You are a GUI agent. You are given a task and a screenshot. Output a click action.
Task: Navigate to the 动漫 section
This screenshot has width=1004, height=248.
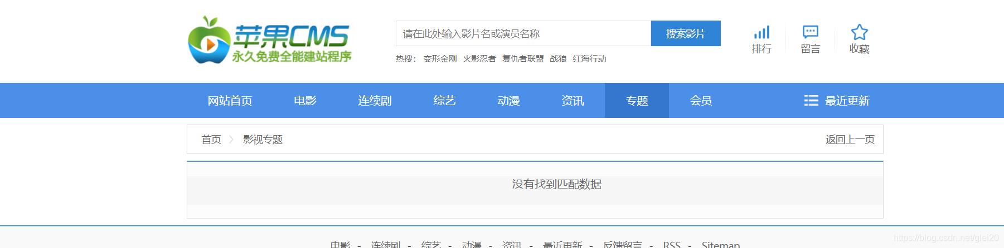point(508,101)
